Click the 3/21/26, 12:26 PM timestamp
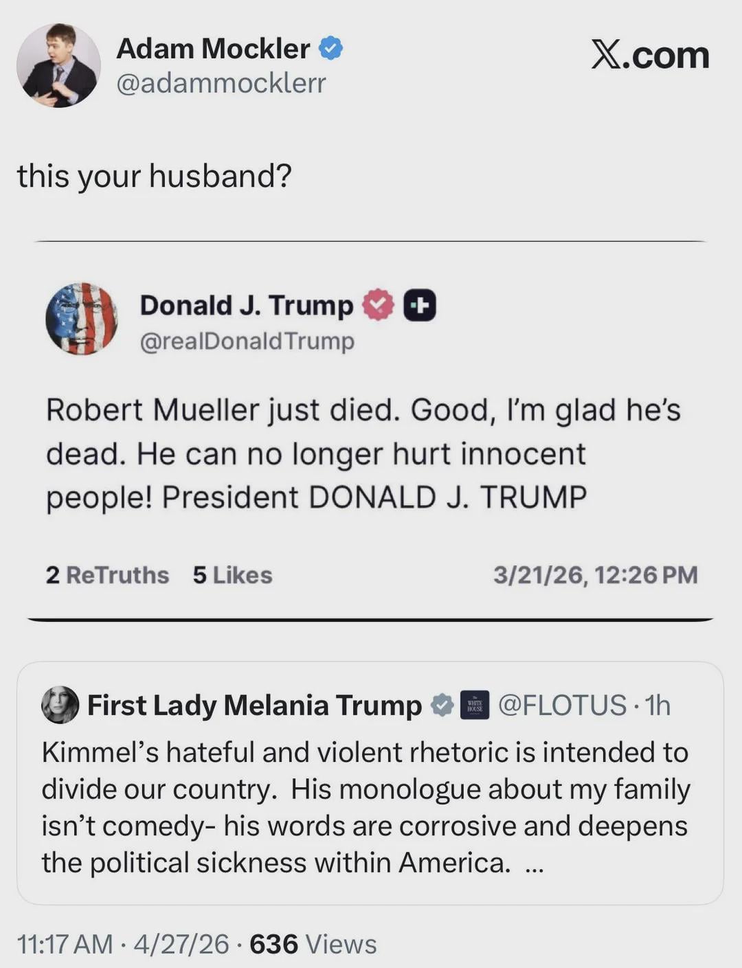The image size is (742, 968). [x=595, y=575]
